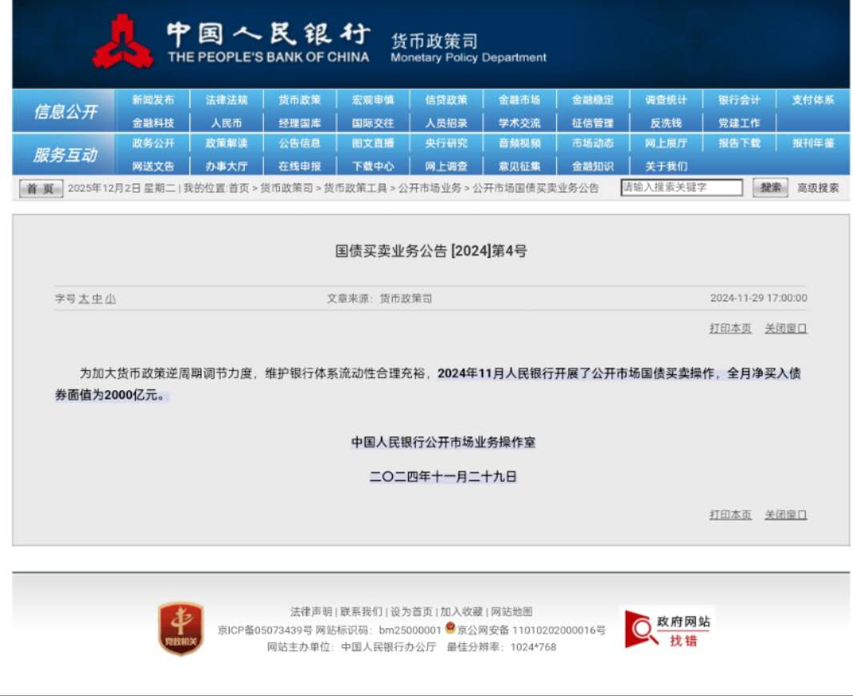Open the 关于我们 page

pyautogui.click(x=666, y=166)
